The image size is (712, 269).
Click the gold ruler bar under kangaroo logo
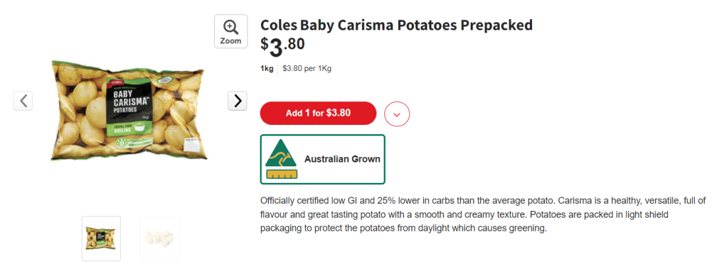[282, 174]
